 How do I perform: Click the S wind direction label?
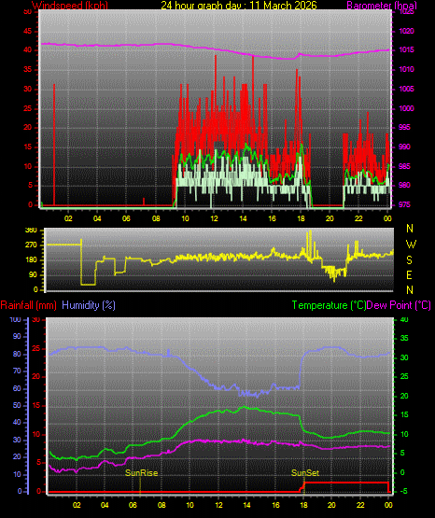coord(409,260)
